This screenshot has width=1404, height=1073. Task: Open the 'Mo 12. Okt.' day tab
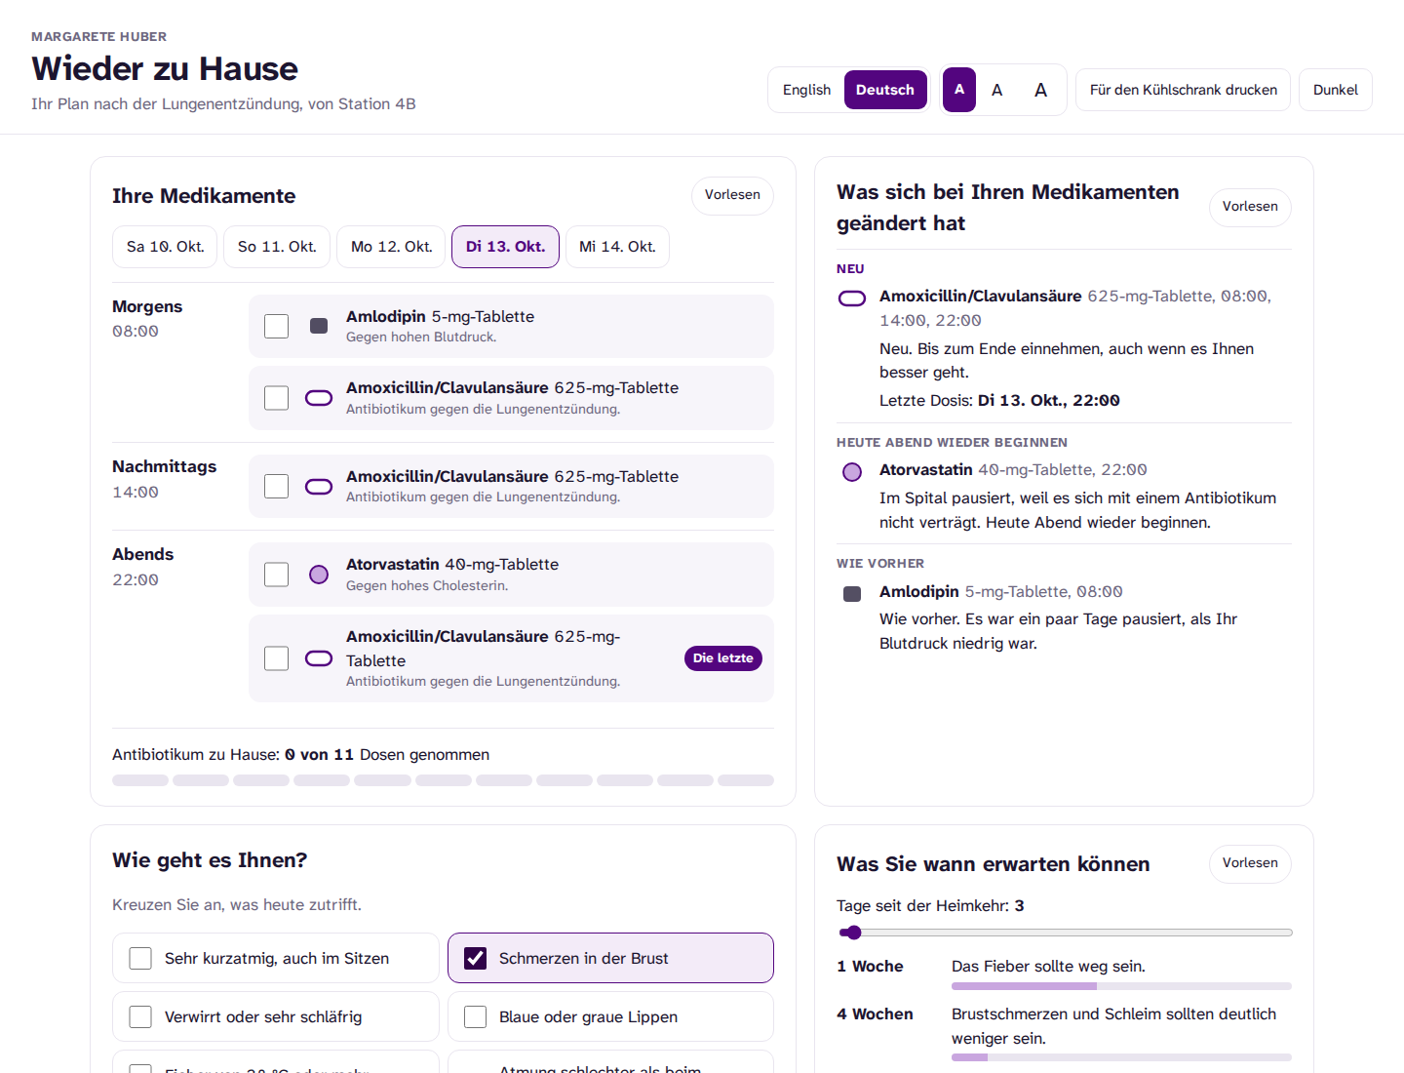[391, 247]
